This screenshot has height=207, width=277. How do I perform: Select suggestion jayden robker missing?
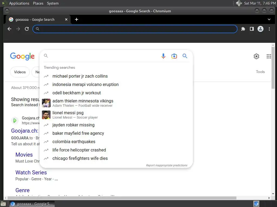[x=116, y=125]
